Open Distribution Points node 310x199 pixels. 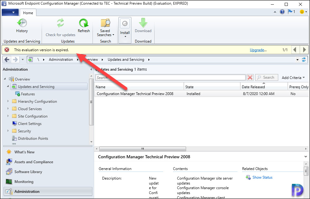click(x=33, y=139)
